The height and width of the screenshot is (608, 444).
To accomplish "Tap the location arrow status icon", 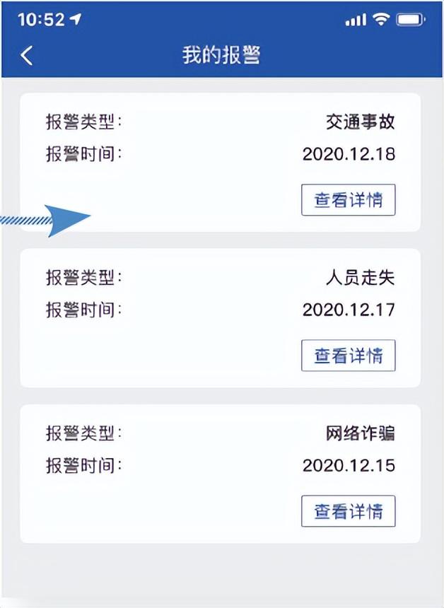I will pyautogui.click(x=75, y=20).
